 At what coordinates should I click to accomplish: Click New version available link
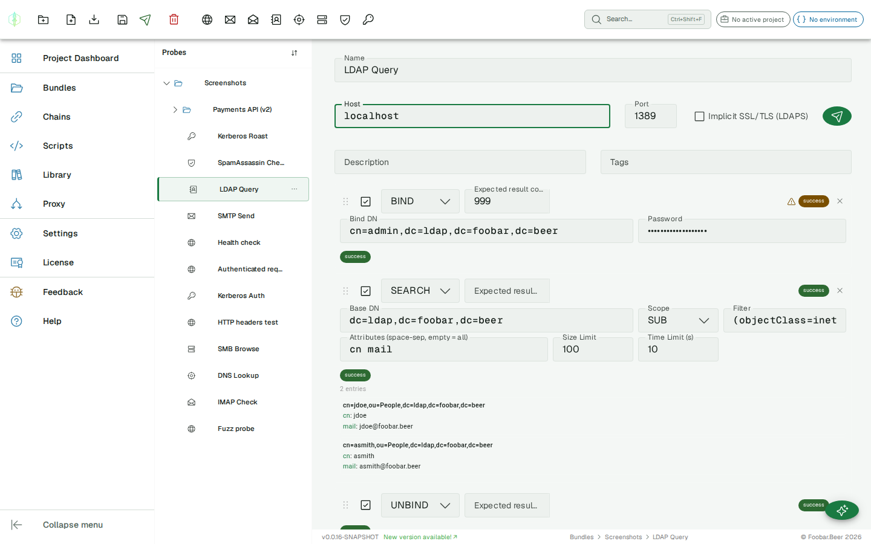420,537
